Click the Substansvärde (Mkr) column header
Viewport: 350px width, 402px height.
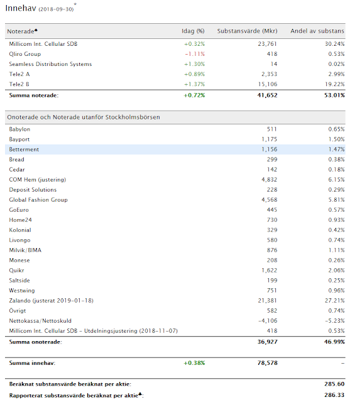pos(247,31)
